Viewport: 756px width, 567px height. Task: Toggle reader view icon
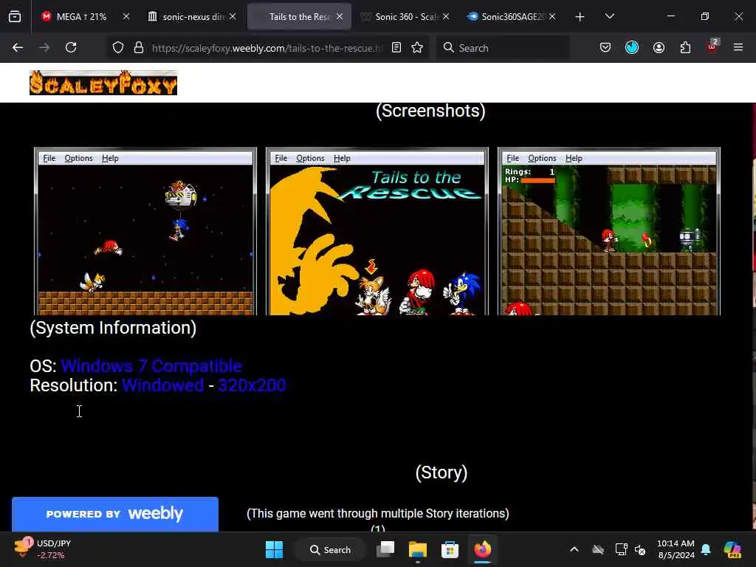(396, 48)
